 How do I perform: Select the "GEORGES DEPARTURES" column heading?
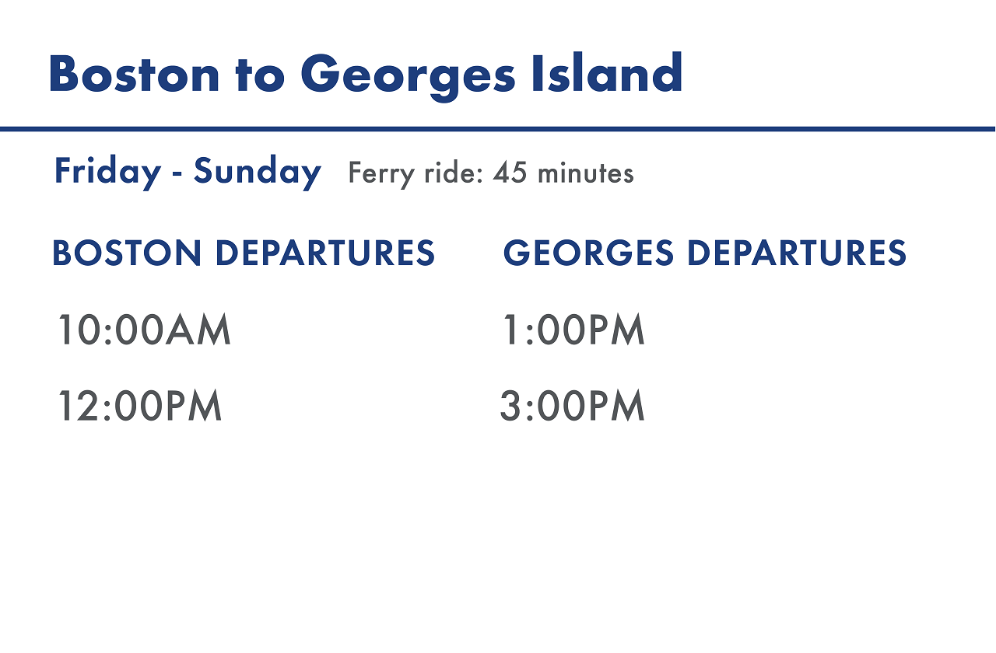[x=705, y=253]
